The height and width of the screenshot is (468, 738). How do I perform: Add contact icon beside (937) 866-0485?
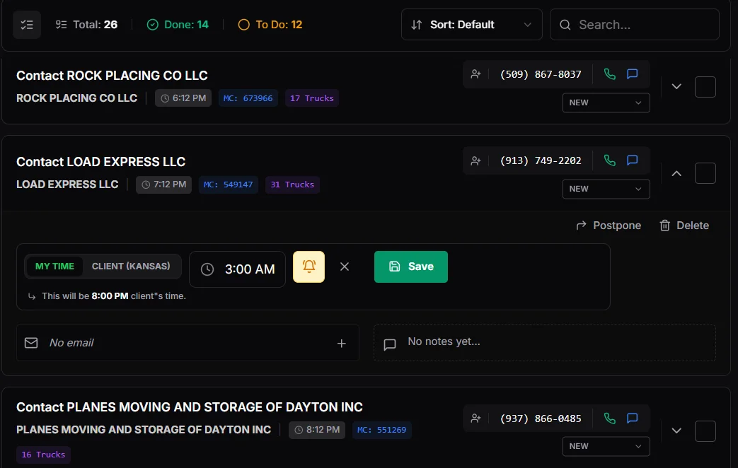pos(475,418)
